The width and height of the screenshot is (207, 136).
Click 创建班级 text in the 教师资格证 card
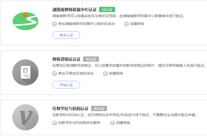tap(116, 73)
